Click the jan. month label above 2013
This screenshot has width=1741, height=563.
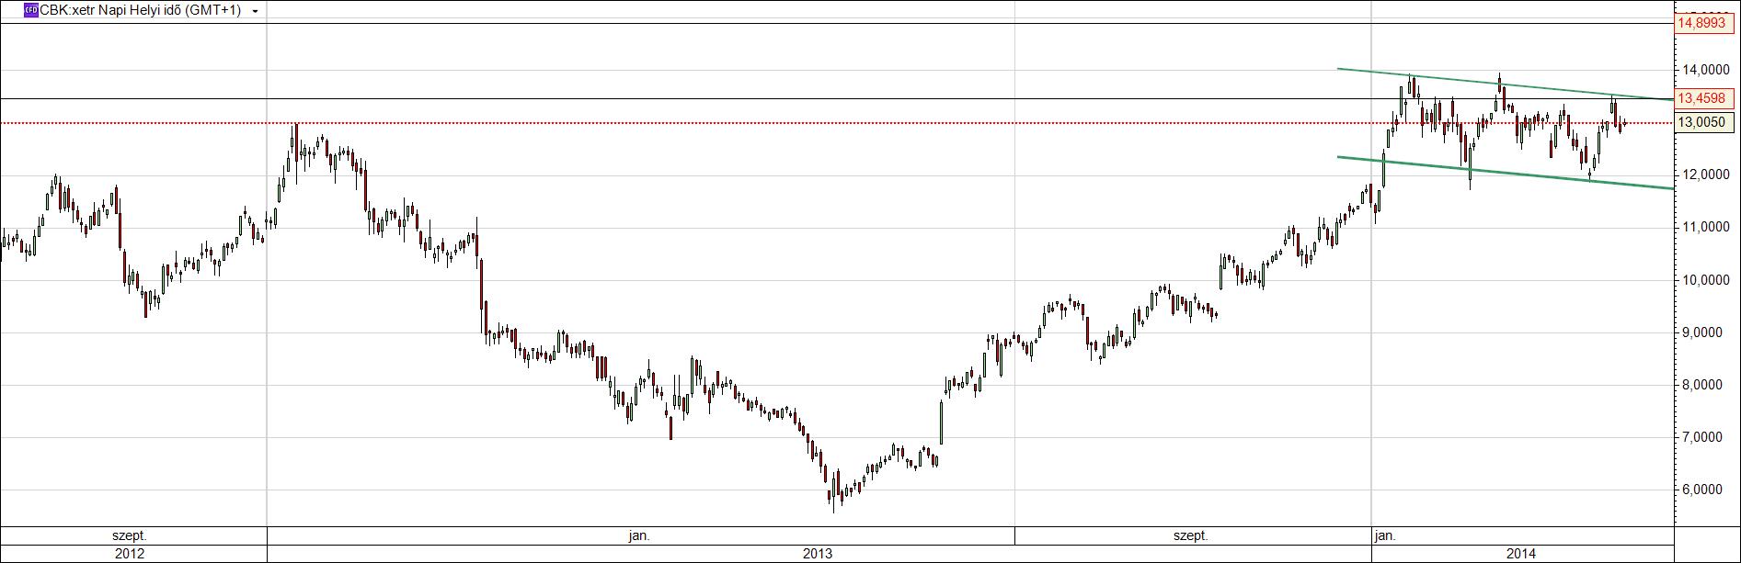[x=639, y=535]
